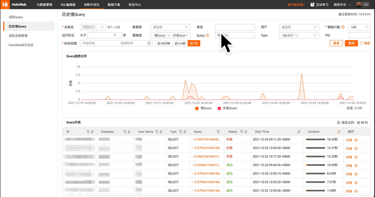Sort by the User Name column
The height and width of the screenshot is (197, 375).
click(161, 132)
